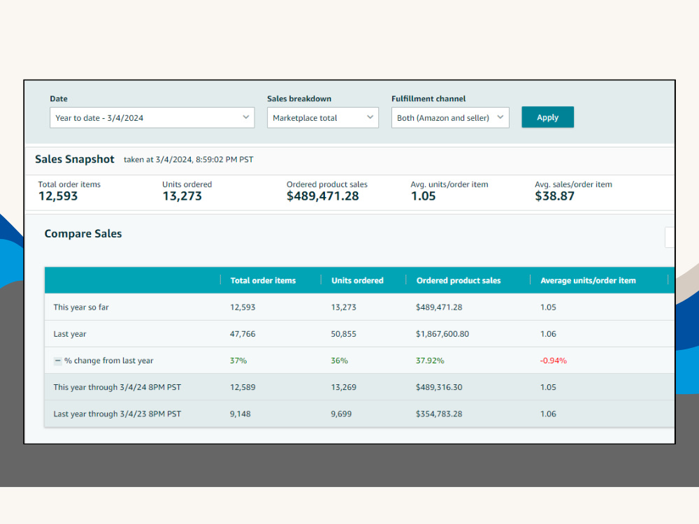Collapse the % change from last year row
The image size is (699, 524).
pos(58,361)
